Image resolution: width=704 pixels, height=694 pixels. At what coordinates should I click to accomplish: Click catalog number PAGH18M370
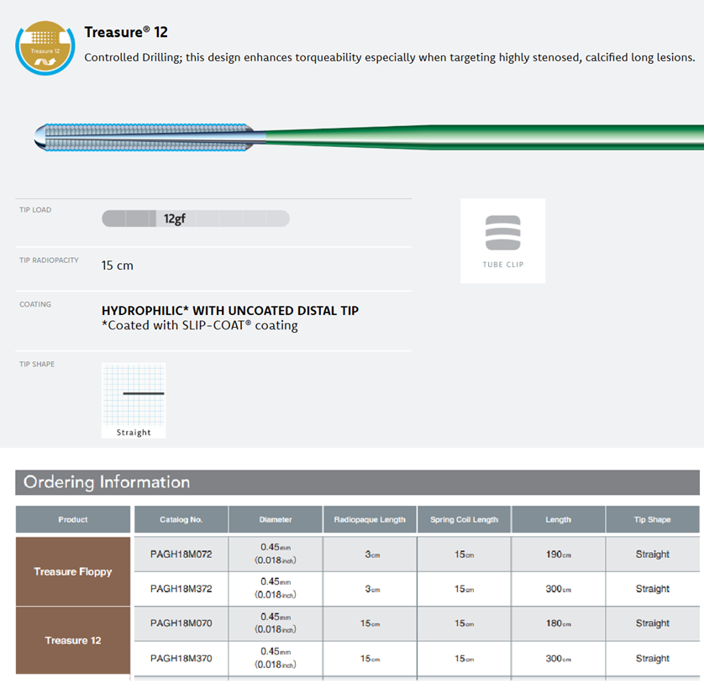point(181,659)
